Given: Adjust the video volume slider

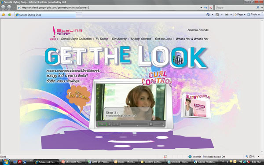Looking at the screenshot, I should (159, 125).
